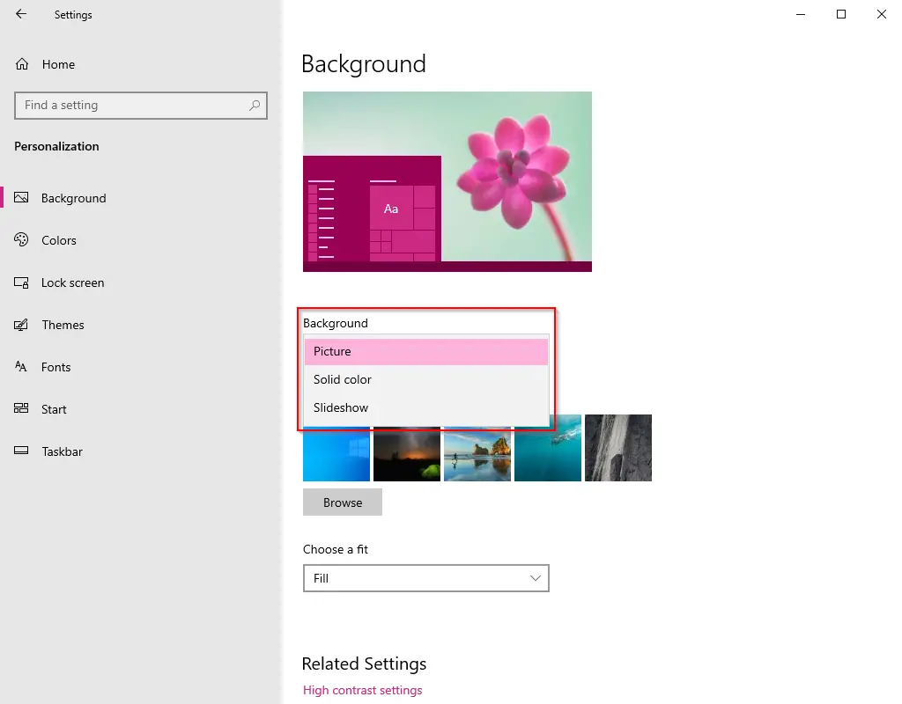Click the pink flower desktop preview image
Screen dimensions: 902x704
[447, 181]
